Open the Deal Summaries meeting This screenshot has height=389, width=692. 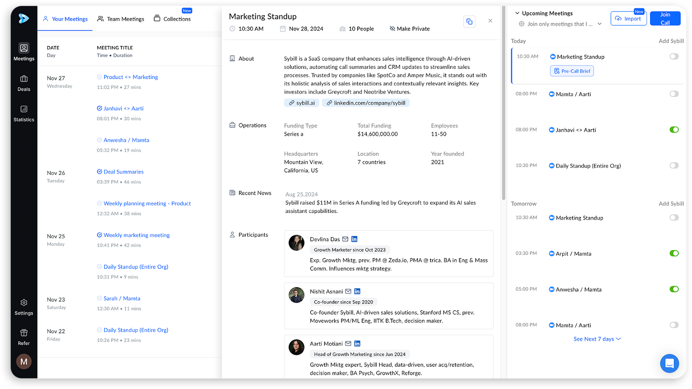pyautogui.click(x=124, y=172)
